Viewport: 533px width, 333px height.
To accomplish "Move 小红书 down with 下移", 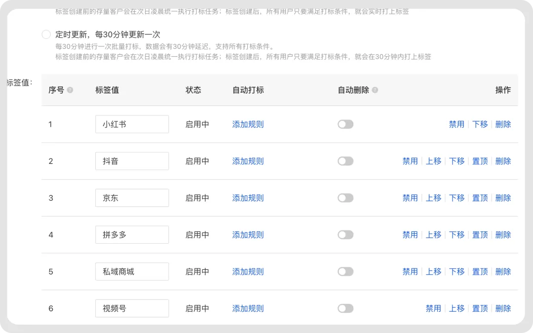I will (480, 124).
